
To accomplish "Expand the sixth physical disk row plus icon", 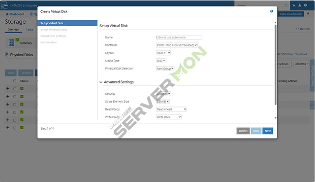I will click(x=8, y=128).
